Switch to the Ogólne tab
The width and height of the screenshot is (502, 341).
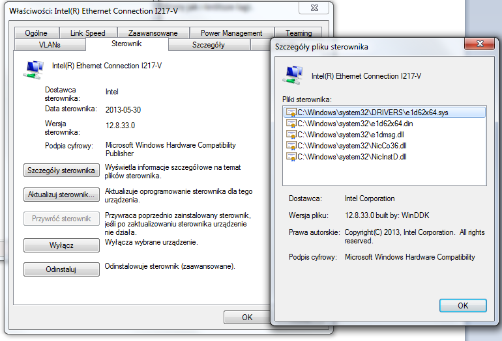pyautogui.click(x=36, y=33)
